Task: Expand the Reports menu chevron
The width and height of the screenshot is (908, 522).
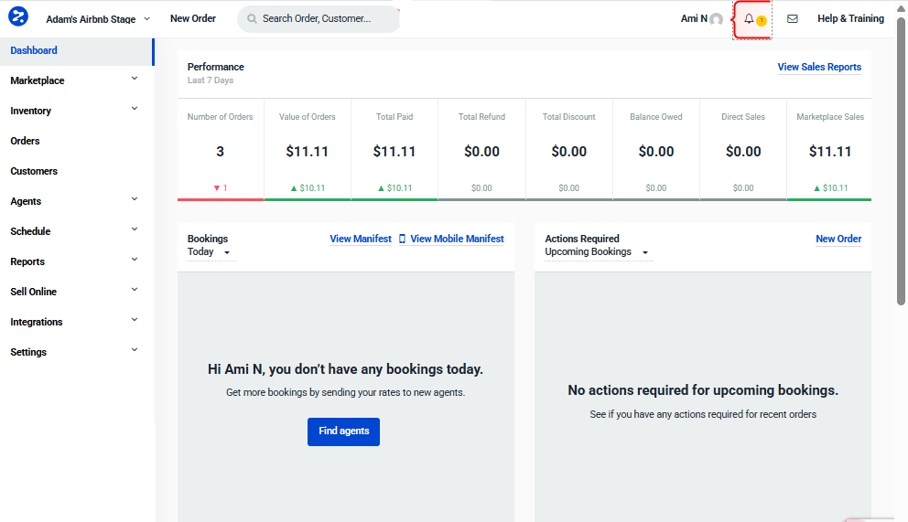Action: coord(135,260)
